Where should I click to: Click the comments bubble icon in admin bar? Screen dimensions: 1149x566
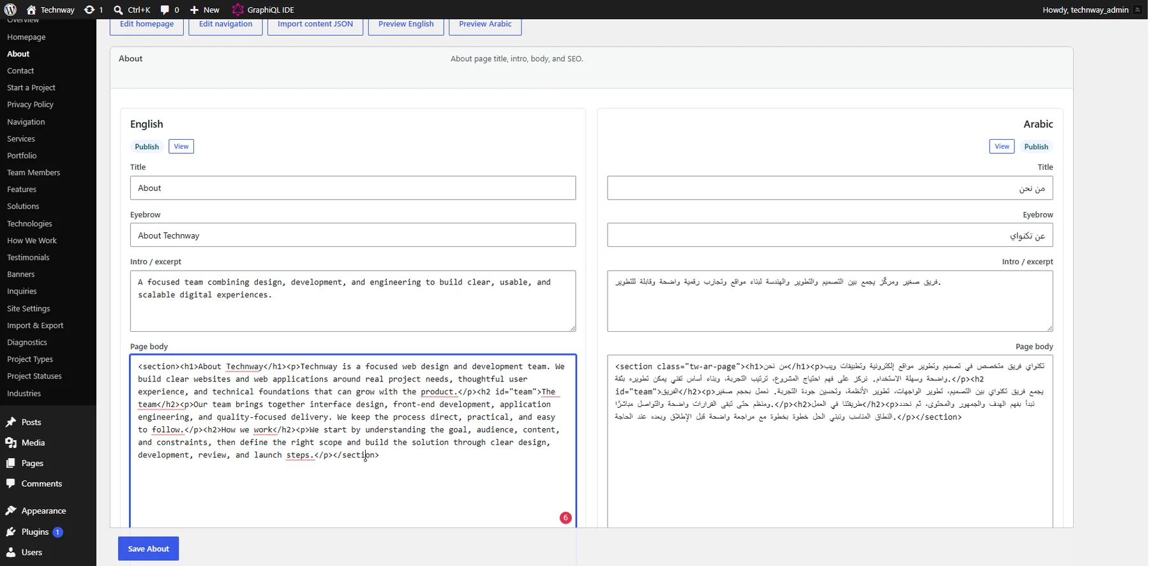pyautogui.click(x=165, y=10)
